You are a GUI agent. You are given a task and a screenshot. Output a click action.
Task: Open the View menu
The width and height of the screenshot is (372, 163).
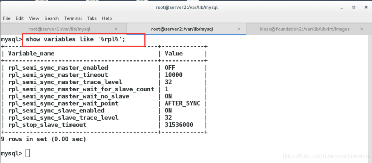[x=34, y=18]
